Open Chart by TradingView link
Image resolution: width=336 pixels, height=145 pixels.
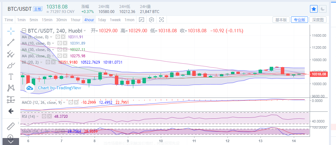pyautogui.click(x=59, y=88)
